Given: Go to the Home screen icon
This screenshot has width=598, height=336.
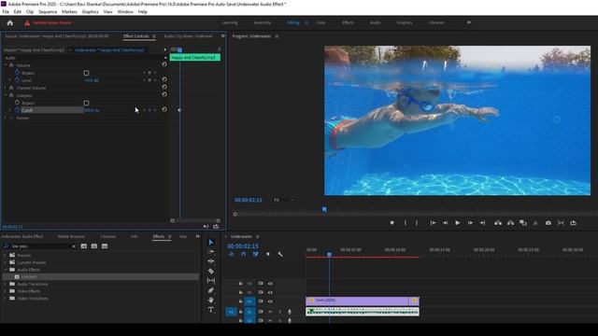Looking at the screenshot, I should pos(10,22).
